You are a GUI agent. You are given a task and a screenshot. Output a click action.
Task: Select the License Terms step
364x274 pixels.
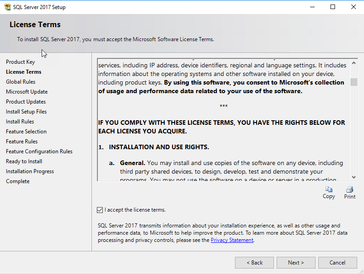[24, 72]
